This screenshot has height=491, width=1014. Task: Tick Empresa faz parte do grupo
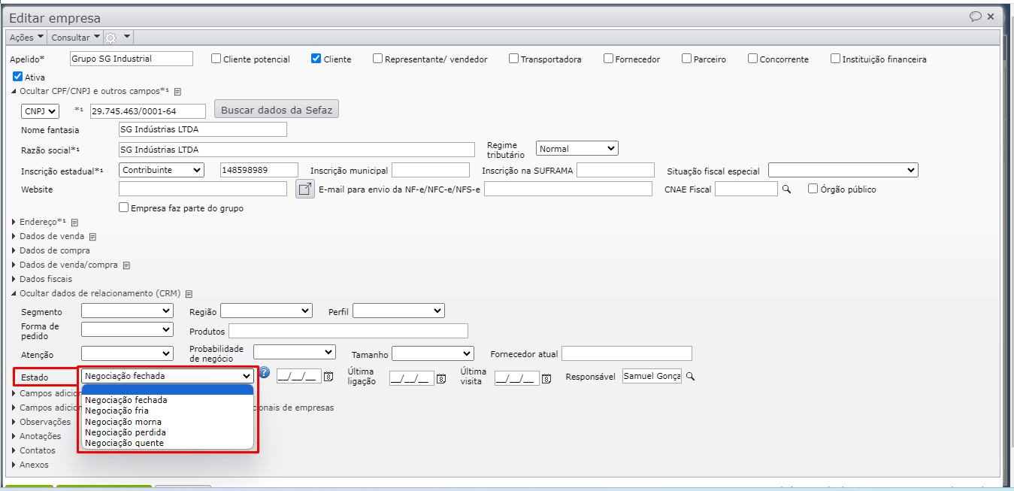tap(124, 208)
